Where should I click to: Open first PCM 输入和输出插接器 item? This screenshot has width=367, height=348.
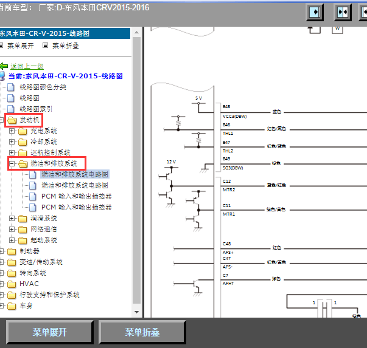tap(77, 196)
